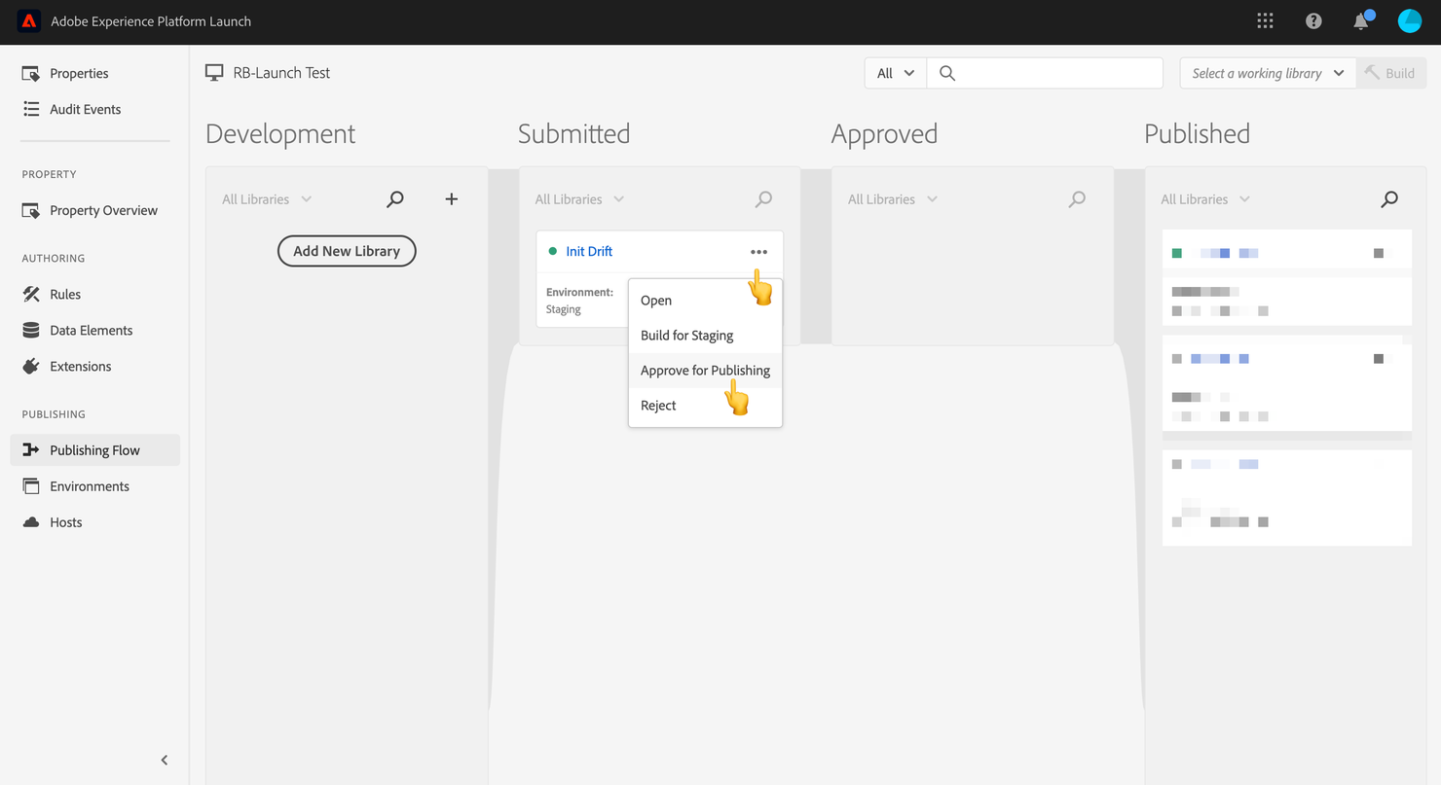The height and width of the screenshot is (785, 1441).
Task: Open Data Elements
Action: [x=94, y=330]
